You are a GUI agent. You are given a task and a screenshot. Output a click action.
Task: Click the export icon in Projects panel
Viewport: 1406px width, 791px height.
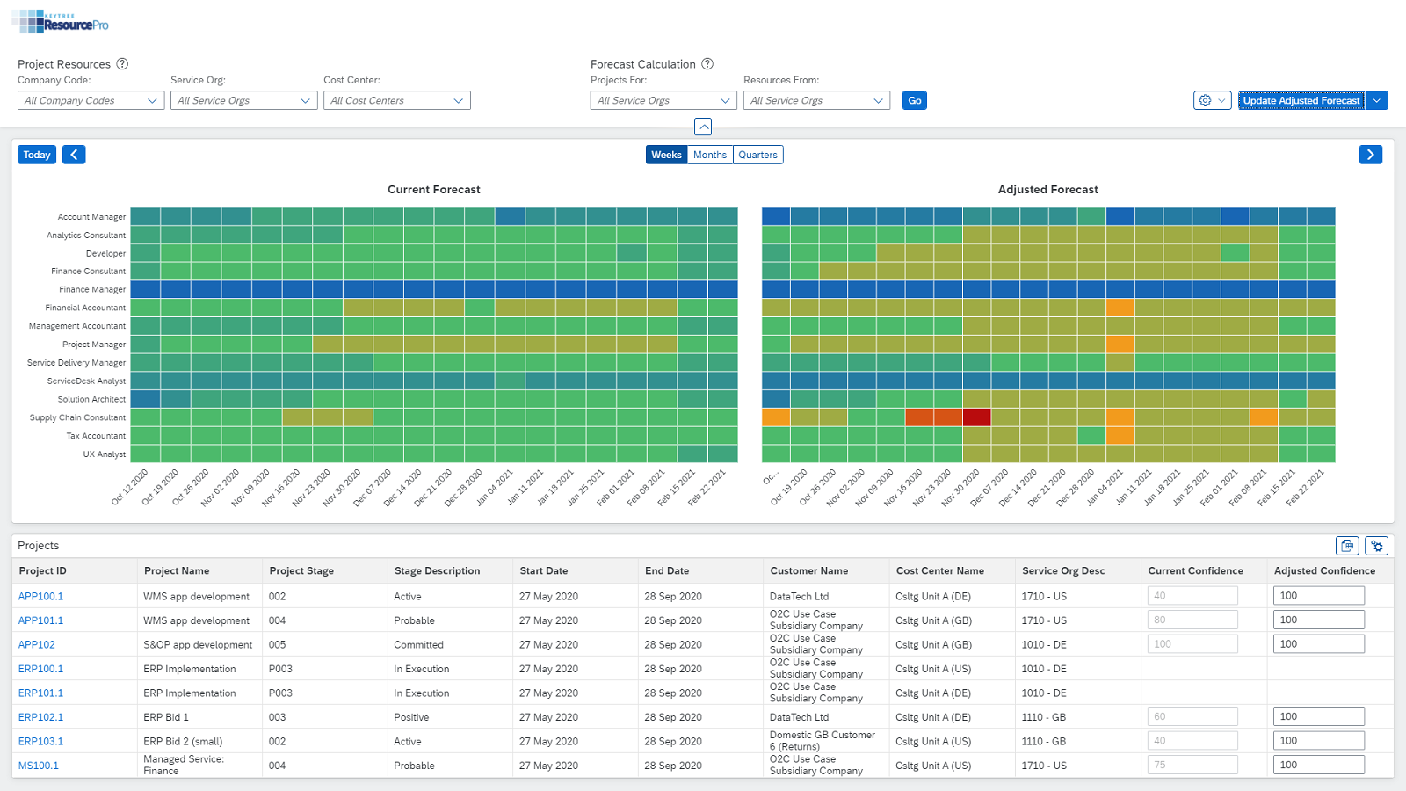[x=1346, y=546]
